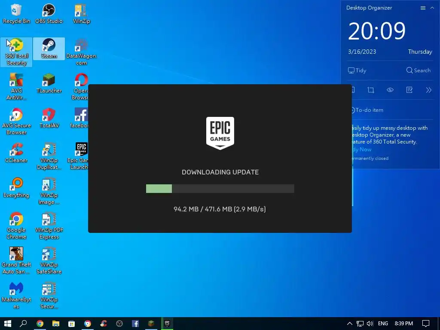Open the volume tray icon

click(370, 324)
